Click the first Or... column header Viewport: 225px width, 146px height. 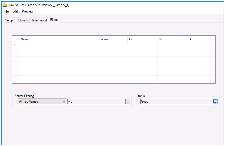[x=142, y=39]
